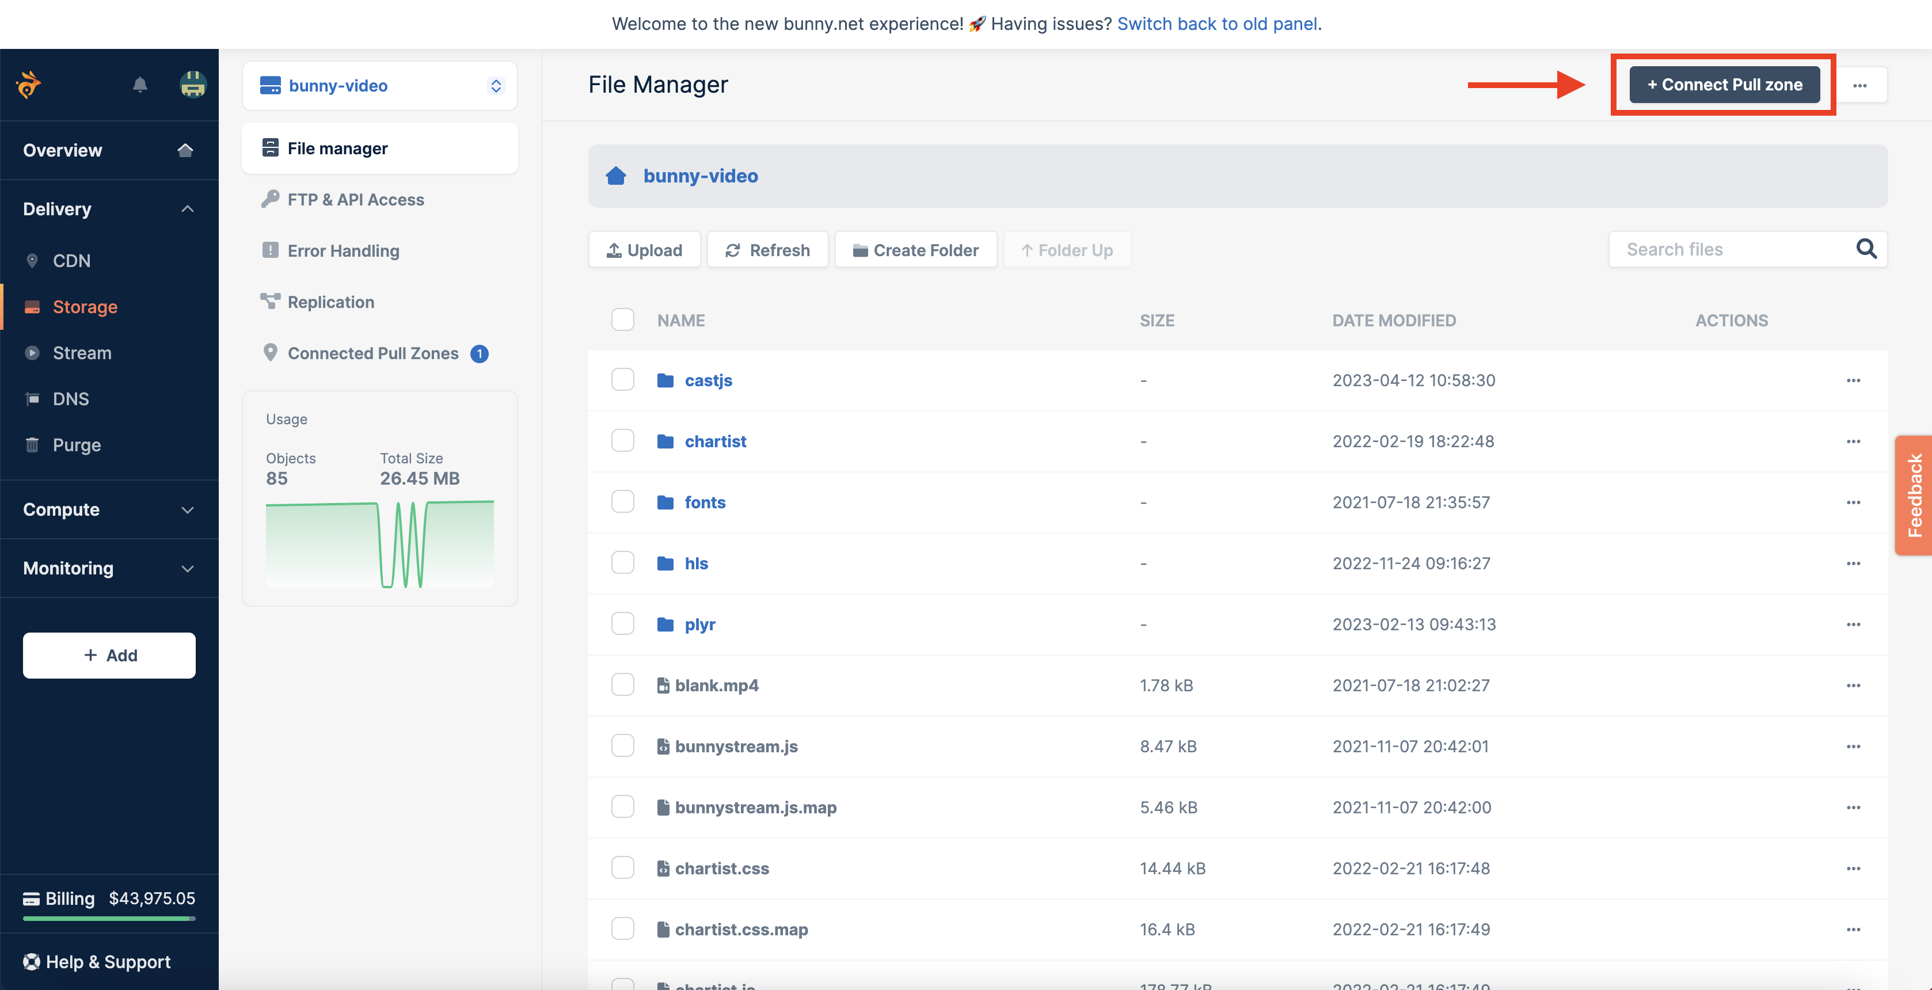Click the hls folder icon

point(665,563)
